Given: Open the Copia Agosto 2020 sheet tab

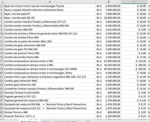Looking at the screenshot, I should coord(66,121).
